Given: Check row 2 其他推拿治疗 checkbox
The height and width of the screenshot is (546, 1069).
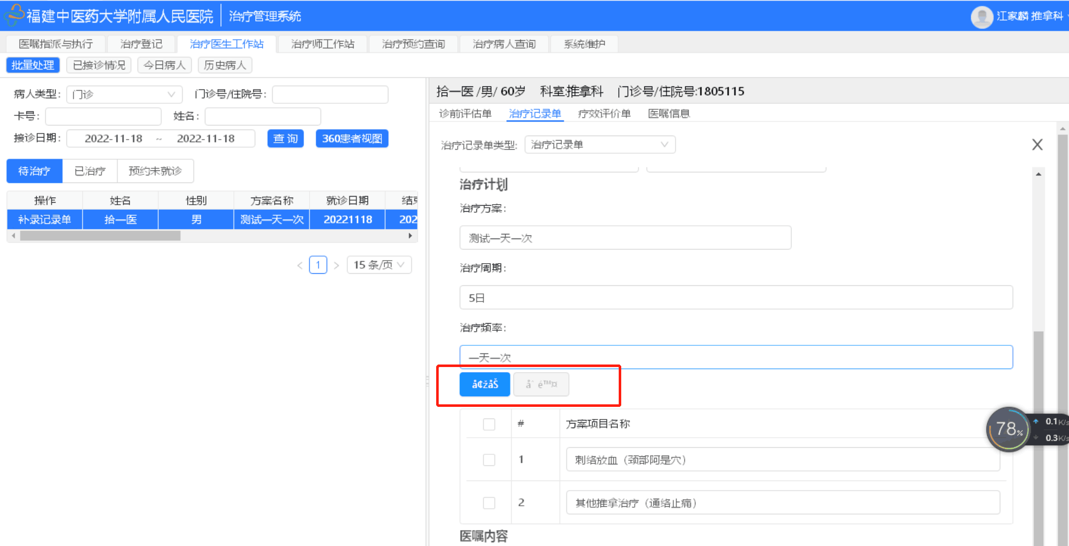Looking at the screenshot, I should pos(489,503).
